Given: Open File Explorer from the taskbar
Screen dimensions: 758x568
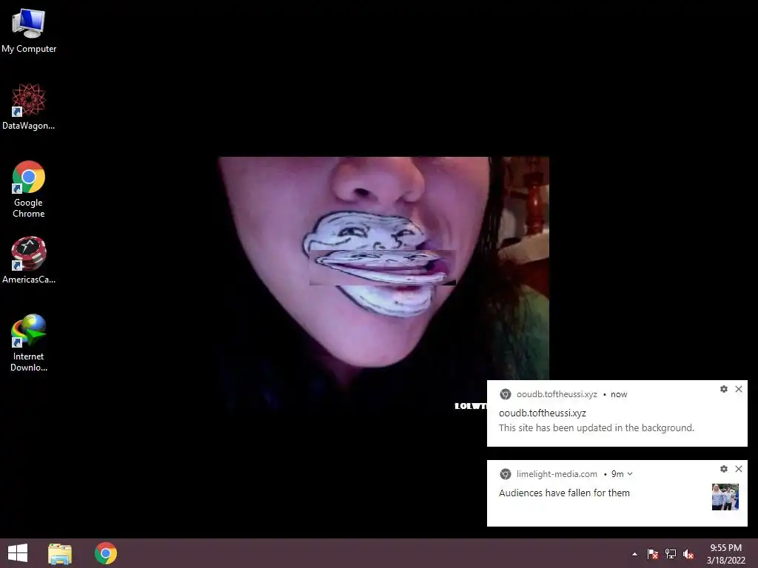Looking at the screenshot, I should pos(60,553).
